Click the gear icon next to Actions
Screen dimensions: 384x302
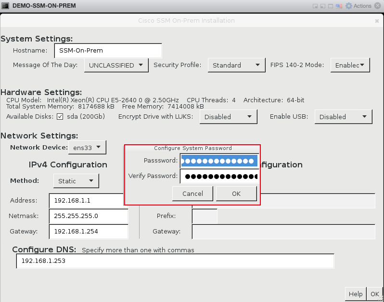348,6
